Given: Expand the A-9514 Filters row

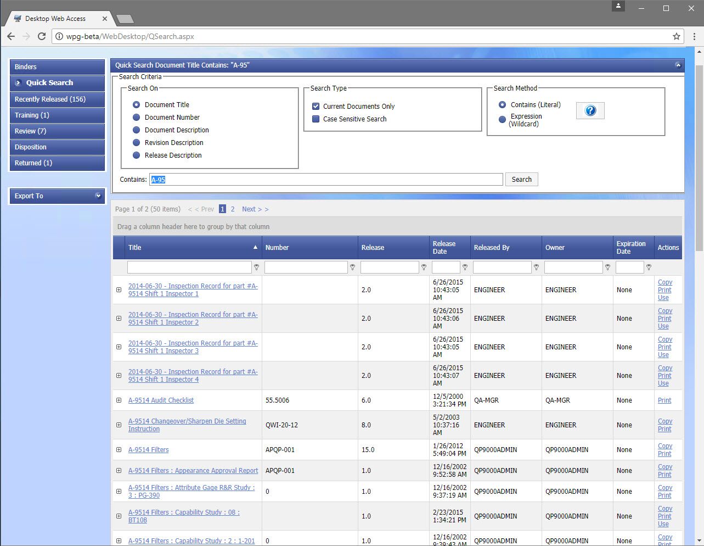Looking at the screenshot, I should [x=119, y=450].
